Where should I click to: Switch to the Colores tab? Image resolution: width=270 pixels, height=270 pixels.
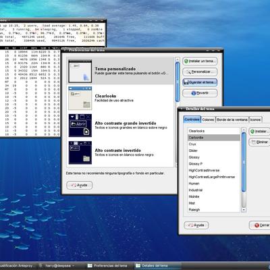tap(208, 119)
